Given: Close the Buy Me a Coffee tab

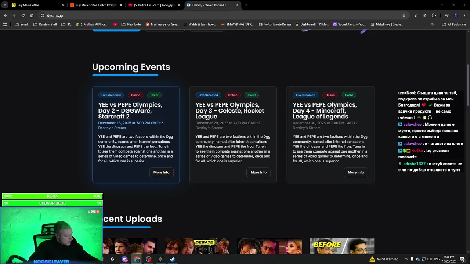Looking at the screenshot, I should click(62, 5).
